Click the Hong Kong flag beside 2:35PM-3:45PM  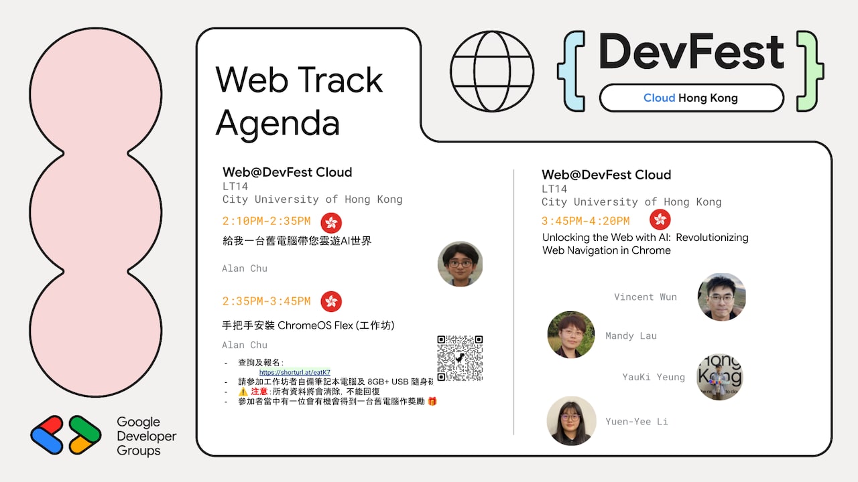(330, 301)
